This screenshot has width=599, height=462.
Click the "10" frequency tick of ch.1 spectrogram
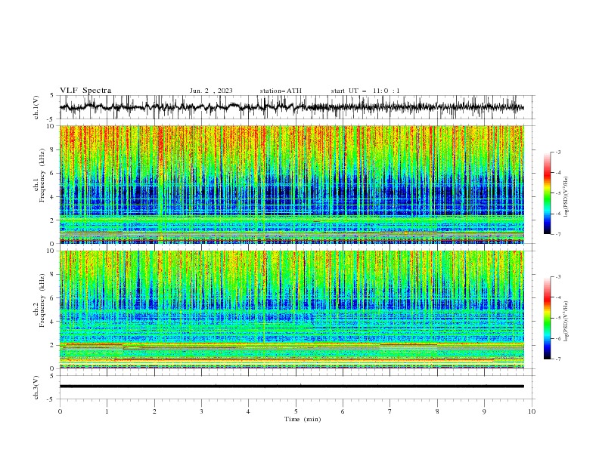(50, 126)
